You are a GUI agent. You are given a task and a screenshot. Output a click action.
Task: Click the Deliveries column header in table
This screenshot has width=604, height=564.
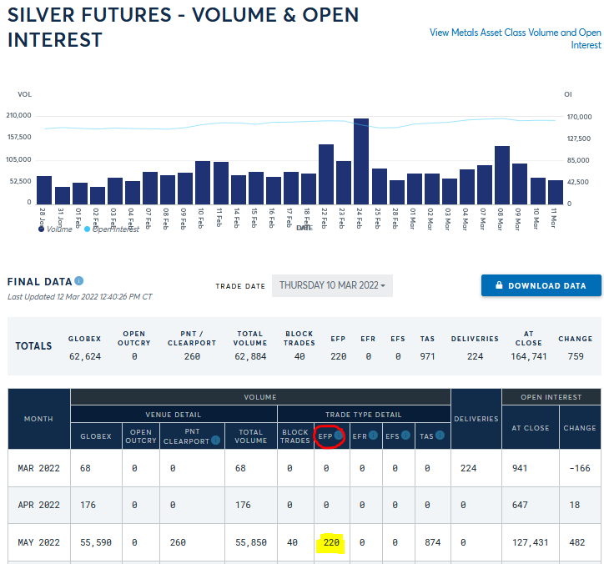pos(476,419)
